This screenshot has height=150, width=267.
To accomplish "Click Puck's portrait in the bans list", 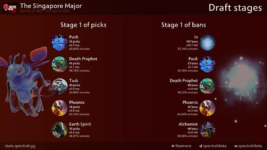I will [207, 64].
